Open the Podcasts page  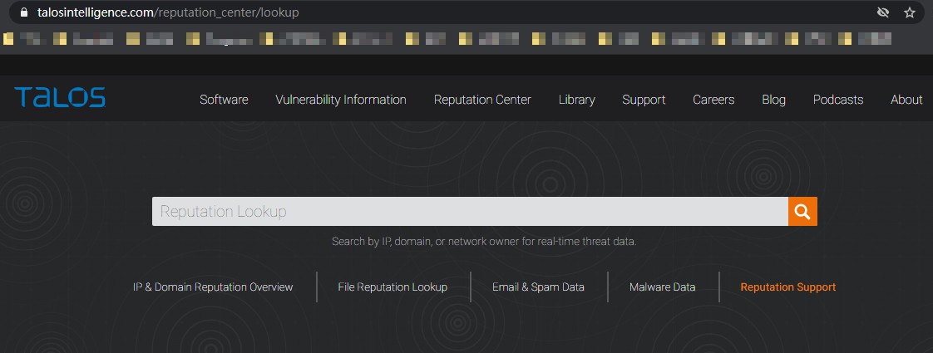838,100
